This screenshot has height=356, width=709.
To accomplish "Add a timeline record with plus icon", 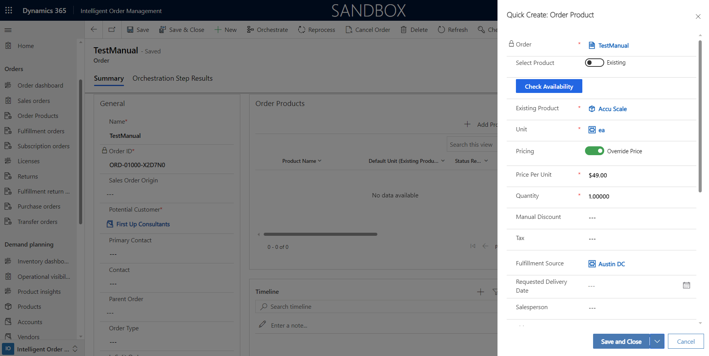I will (x=480, y=292).
